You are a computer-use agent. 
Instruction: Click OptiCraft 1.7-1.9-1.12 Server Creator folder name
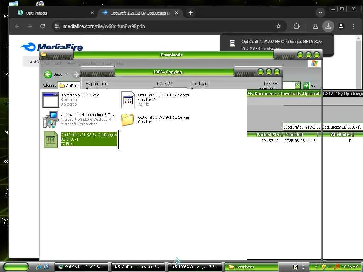click(x=163, y=119)
